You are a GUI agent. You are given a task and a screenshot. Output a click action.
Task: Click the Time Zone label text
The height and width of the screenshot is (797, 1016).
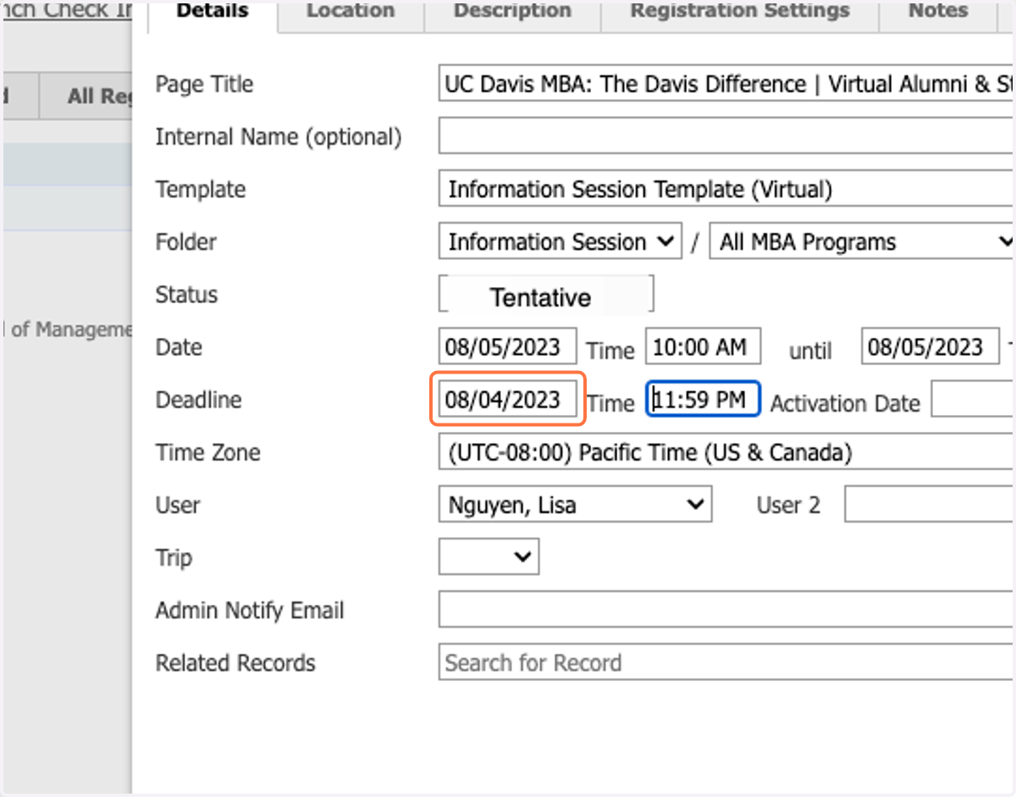pyautogui.click(x=207, y=452)
